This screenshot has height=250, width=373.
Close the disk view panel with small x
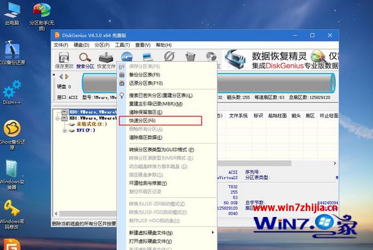54,75
